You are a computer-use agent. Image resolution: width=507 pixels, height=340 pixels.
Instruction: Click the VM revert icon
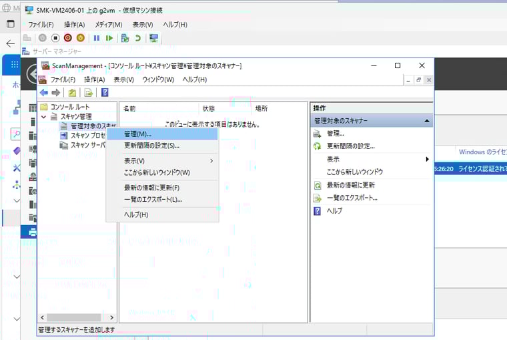[x=137, y=38]
